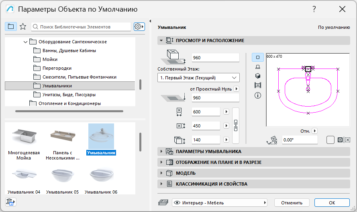Select the Многоцелевая Мойка thumbnail

click(x=24, y=142)
